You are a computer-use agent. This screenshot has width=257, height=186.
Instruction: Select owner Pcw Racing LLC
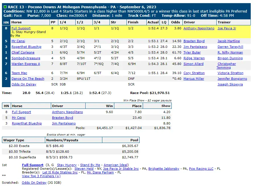(201, 169)
